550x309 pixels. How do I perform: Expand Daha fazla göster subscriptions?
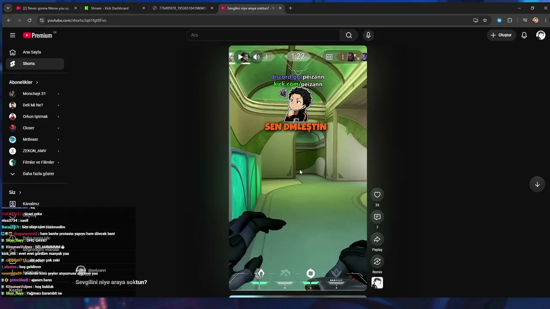pos(35,174)
